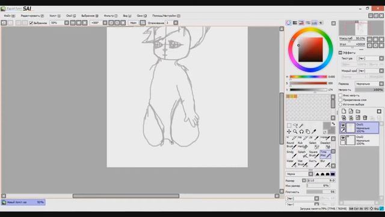
Task: Create a new raster layer
Action: point(343,111)
